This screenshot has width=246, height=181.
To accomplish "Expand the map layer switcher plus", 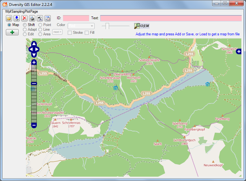I will tap(239, 51).
